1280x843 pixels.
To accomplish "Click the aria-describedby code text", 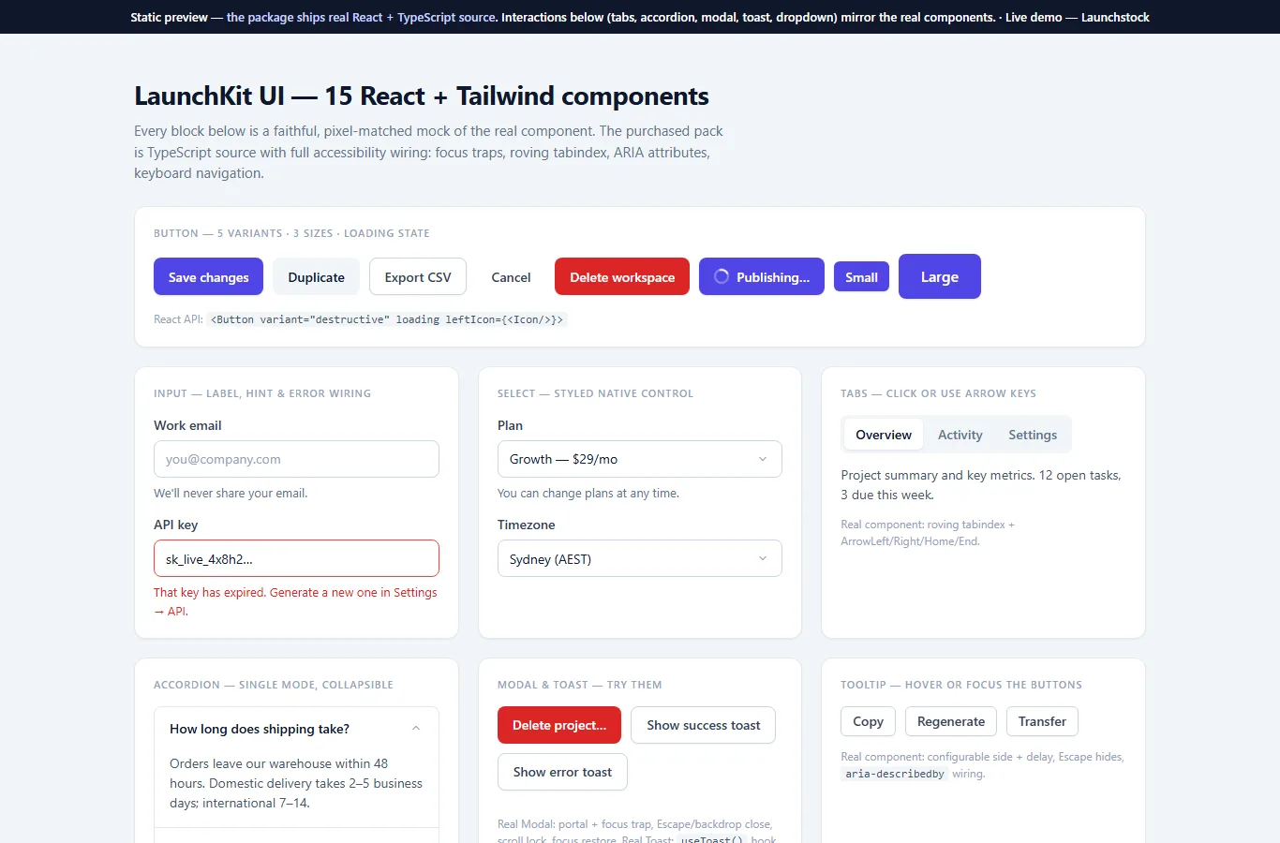I will [895, 774].
